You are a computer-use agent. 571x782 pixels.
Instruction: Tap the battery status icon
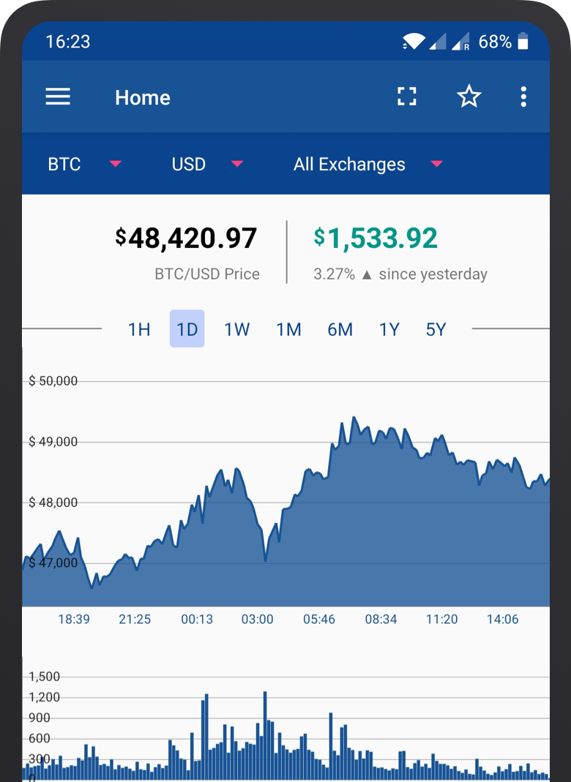click(x=523, y=42)
